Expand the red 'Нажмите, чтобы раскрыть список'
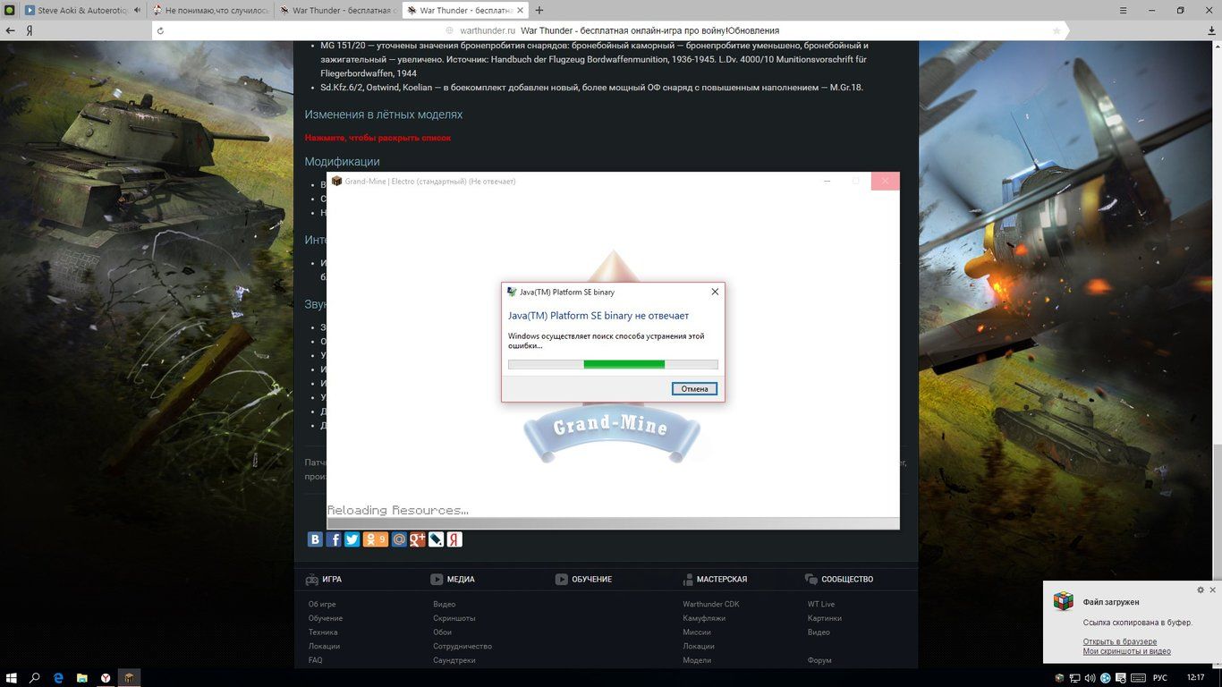Viewport: 1222px width, 687px height. click(x=378, y=138)
